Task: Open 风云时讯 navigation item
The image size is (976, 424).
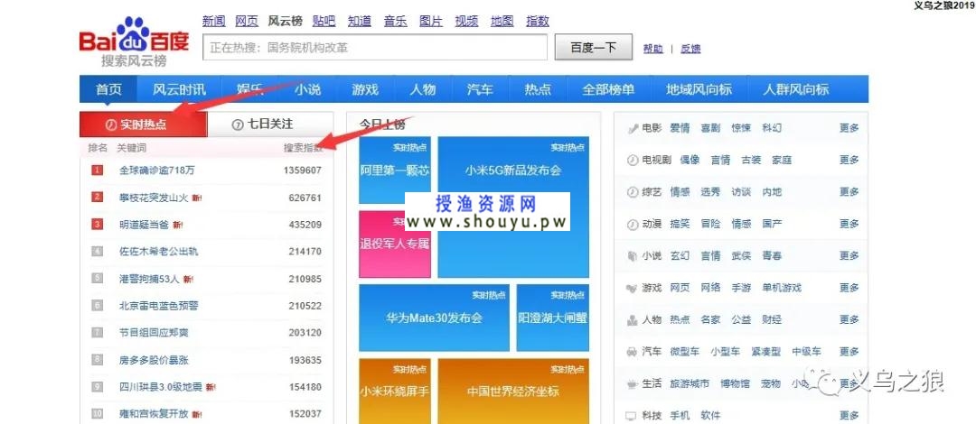Action: click(x=179, y=89)
